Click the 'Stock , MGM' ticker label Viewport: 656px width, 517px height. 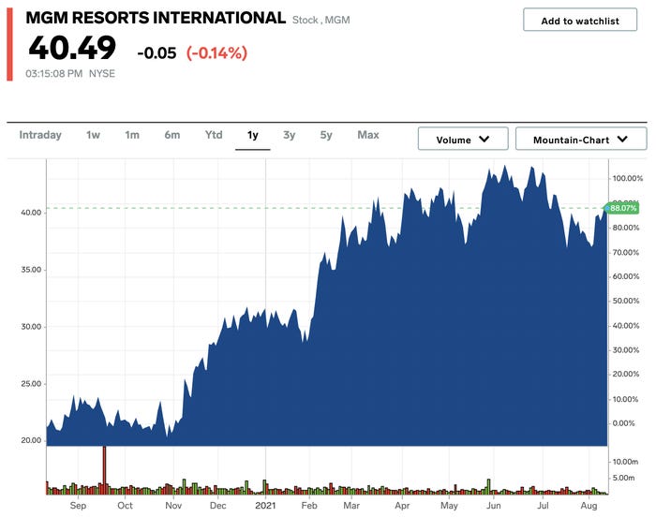[x=321, y=20]
